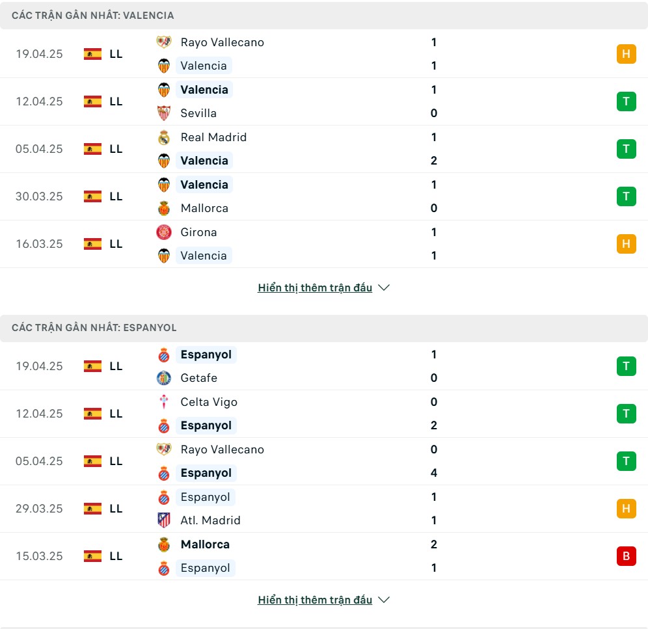Click the Rayo Vallecano crest in Valencia section
Viewport: 648px width, 629px height.
tap(164, 42)
